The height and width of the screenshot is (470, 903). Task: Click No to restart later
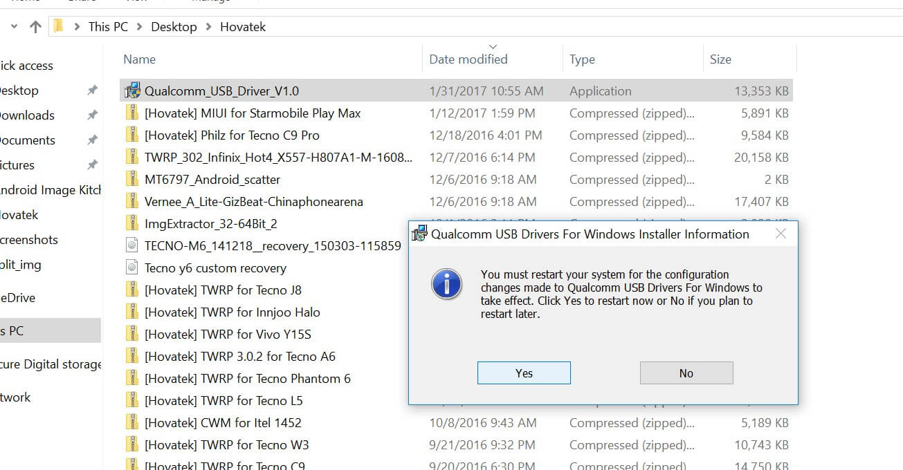(x=686, y=373)
